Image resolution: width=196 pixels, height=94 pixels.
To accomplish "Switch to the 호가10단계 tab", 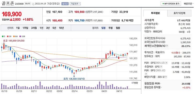I will tap(179, 13).
